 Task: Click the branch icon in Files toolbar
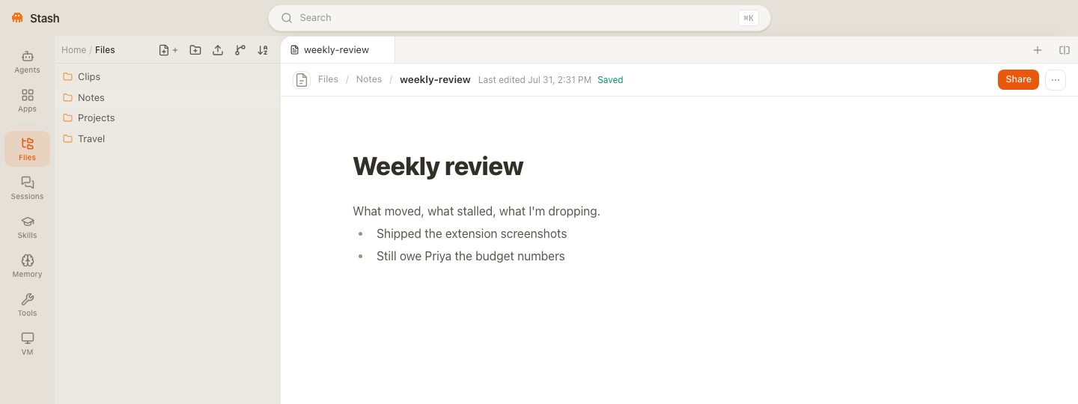(240, 50)
